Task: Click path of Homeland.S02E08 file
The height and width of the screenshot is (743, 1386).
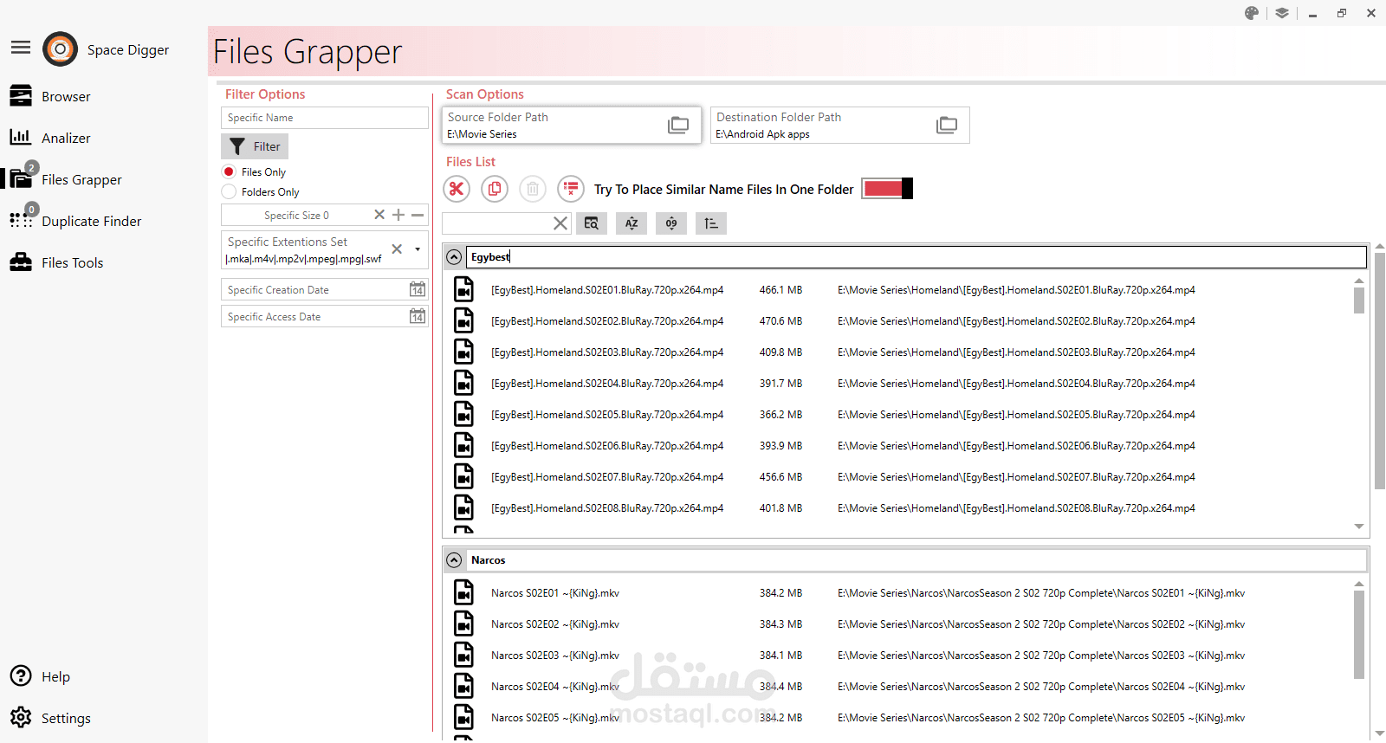Action: (x=1016, y=507)
